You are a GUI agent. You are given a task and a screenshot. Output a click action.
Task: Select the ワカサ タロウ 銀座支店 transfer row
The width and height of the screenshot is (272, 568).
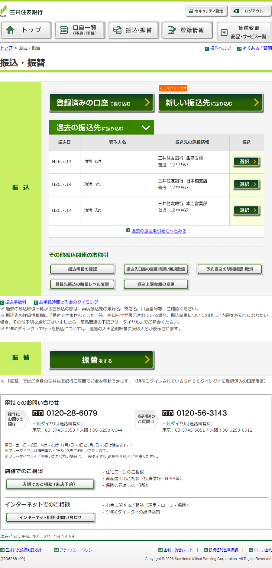click(x=247, y=162)
